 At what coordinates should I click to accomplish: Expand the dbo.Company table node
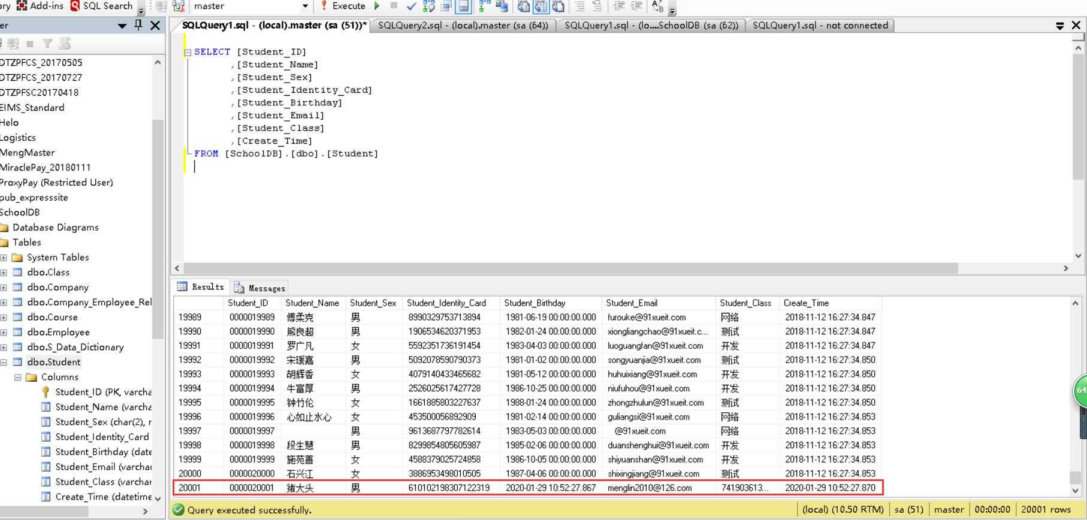4,287
